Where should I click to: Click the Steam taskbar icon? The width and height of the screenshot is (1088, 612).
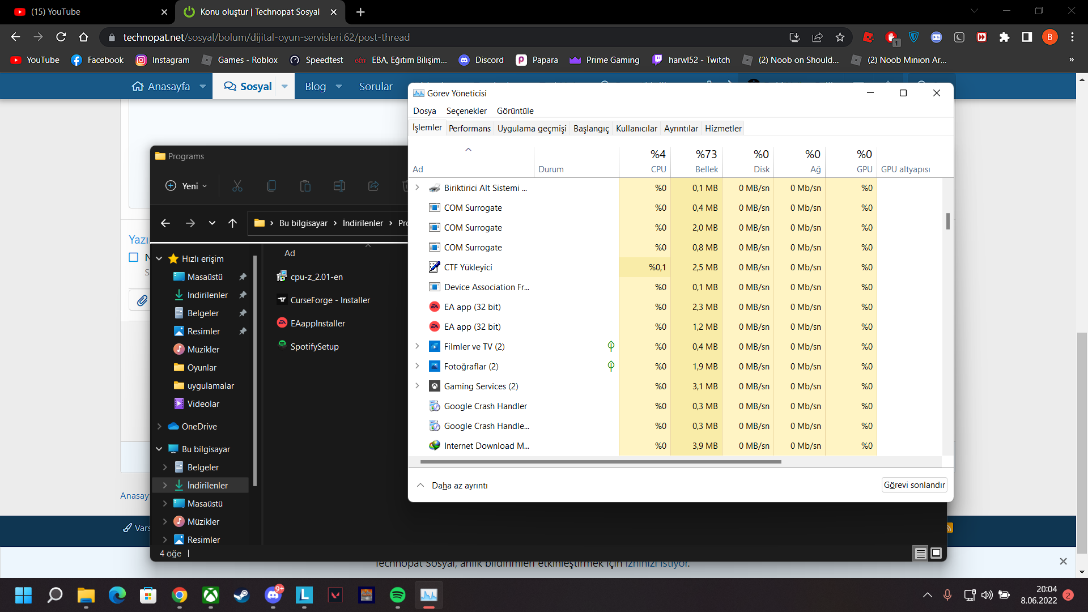242,595
